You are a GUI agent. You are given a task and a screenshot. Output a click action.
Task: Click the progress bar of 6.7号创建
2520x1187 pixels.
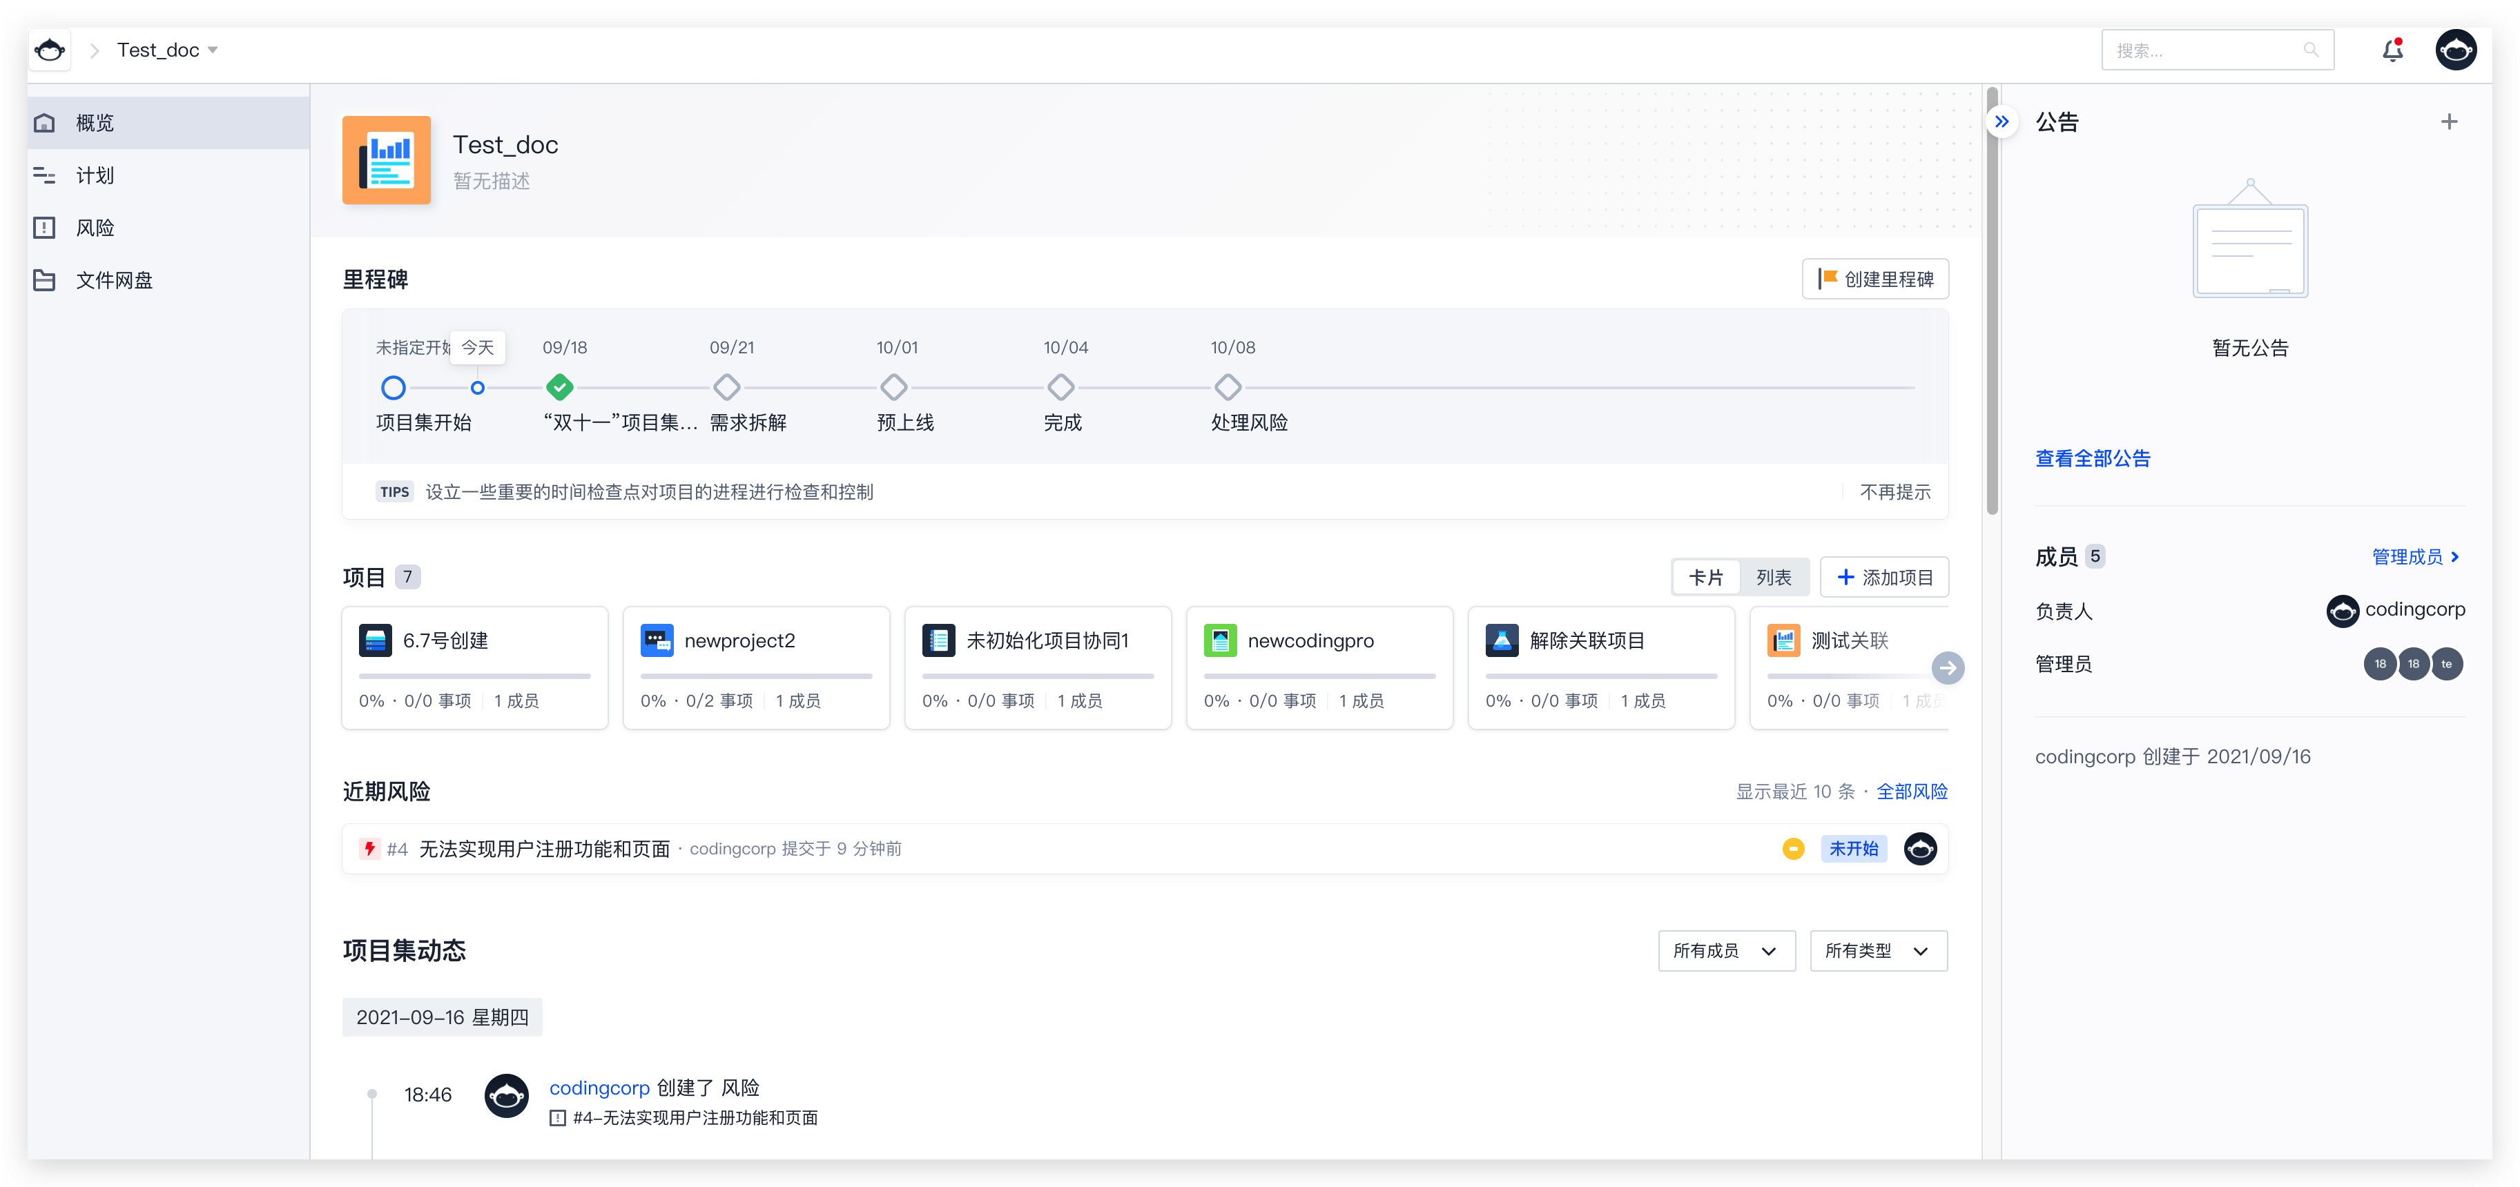(474, 676)
